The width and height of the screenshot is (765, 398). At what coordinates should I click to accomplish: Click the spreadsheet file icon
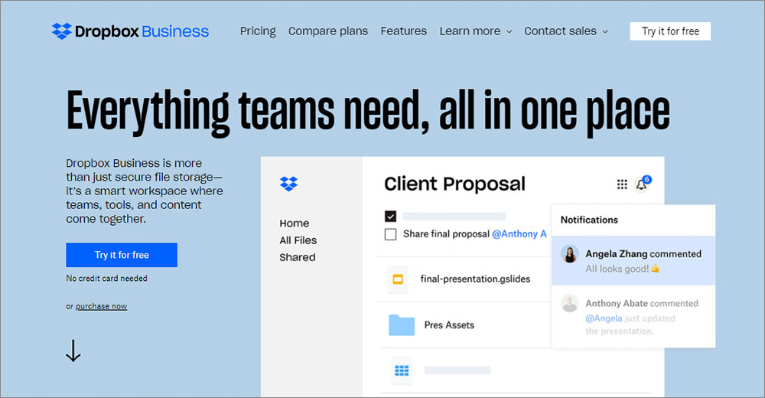402,371
